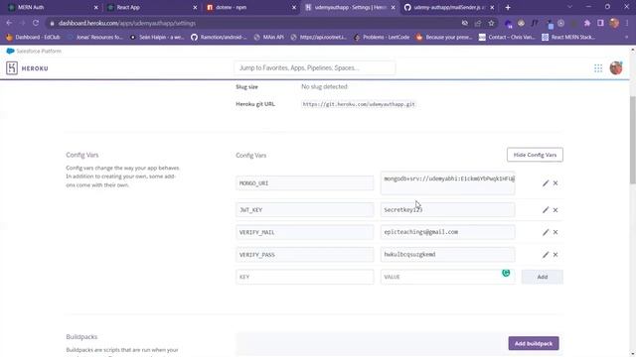Screen dimensions: 636x357
Task: Close the MERN Auth tab
Action: (x=95, y=7)
